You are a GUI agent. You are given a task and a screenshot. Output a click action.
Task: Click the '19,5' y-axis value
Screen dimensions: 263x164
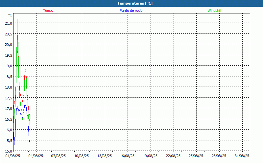(x=9, y=55)
